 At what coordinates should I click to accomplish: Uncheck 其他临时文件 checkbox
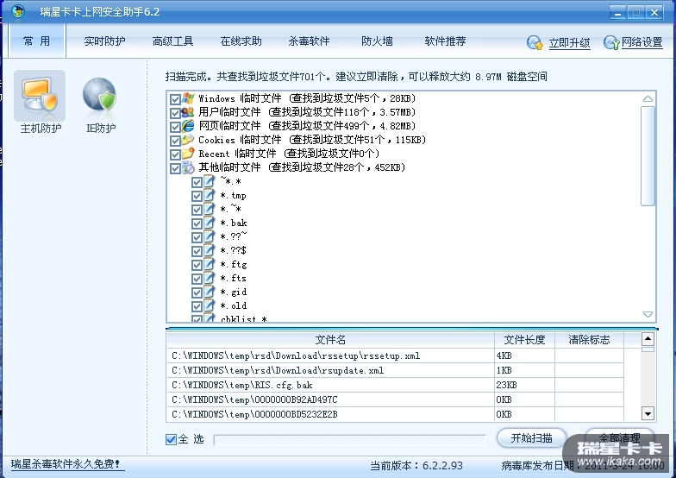(175, 168)
